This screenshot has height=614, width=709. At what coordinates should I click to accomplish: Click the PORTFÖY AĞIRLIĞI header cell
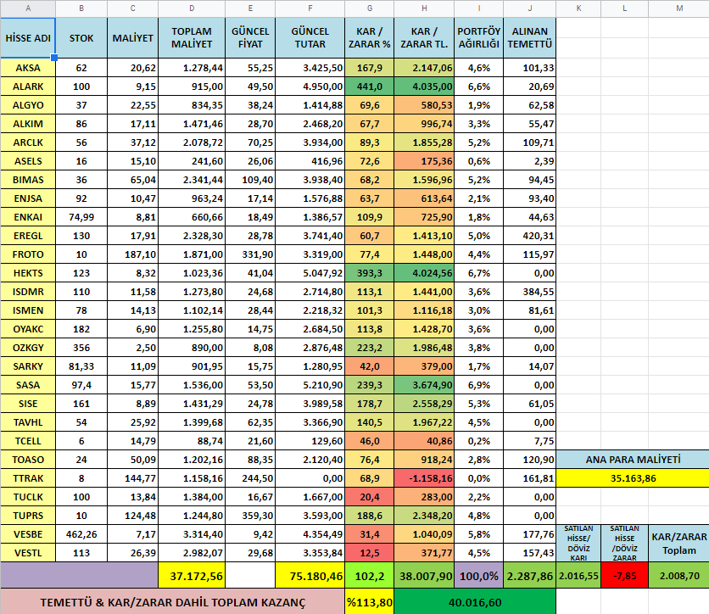478,38
